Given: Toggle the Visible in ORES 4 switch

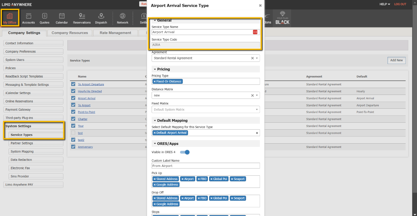Looking at the screenshot, I should [x=185, y=152].
